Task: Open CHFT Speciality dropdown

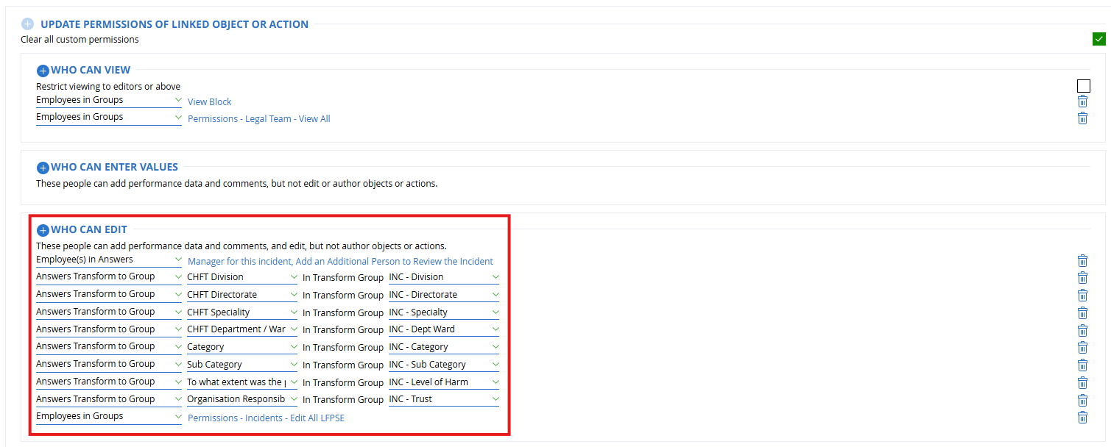Action: [x=242, y=312]
